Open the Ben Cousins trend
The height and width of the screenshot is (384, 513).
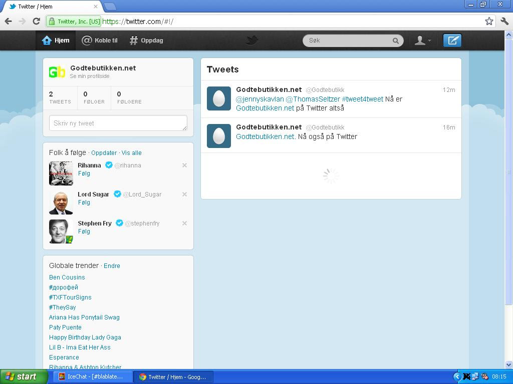(67, 277)
